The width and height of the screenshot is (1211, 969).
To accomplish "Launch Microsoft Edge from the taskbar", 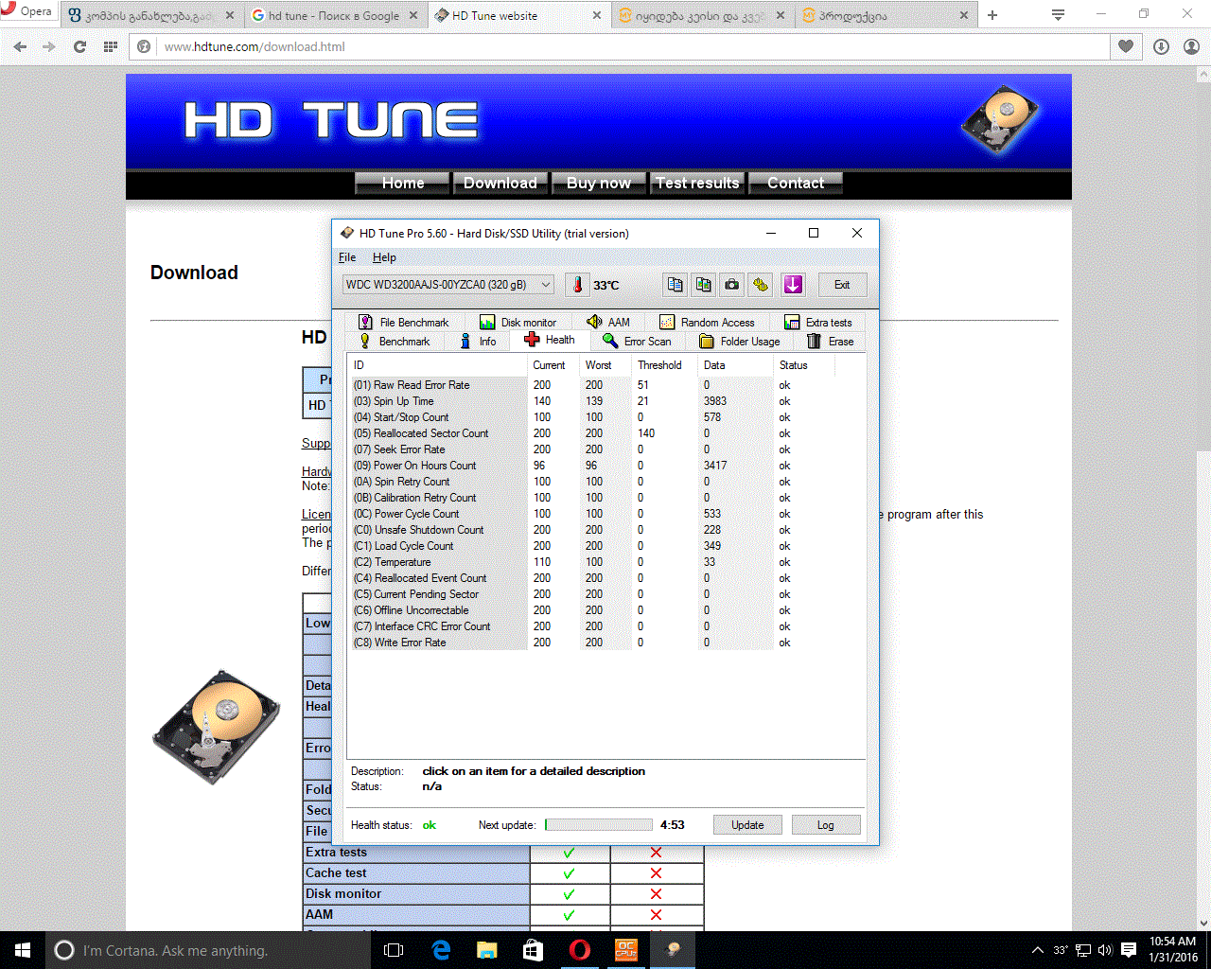I will point(441,950).
